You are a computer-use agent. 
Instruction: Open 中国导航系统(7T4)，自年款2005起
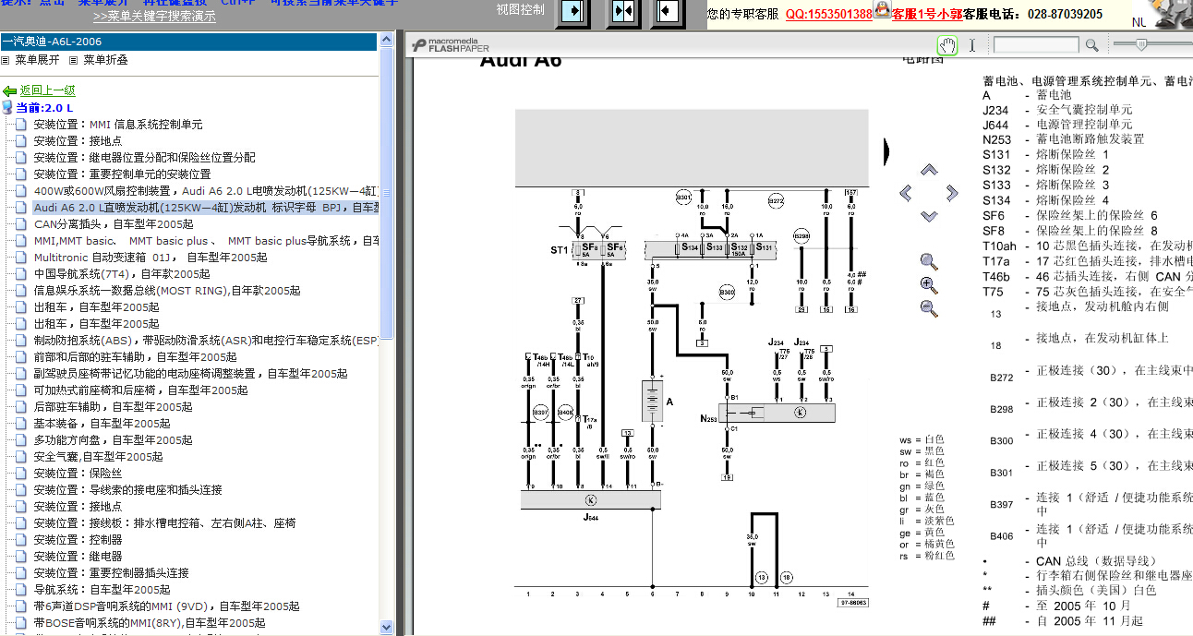(122, 274)
